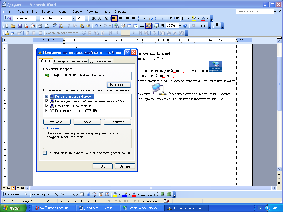Click Настроить... button for network adapter
This screenshot has height=212, width=283.
click(119, 84)
